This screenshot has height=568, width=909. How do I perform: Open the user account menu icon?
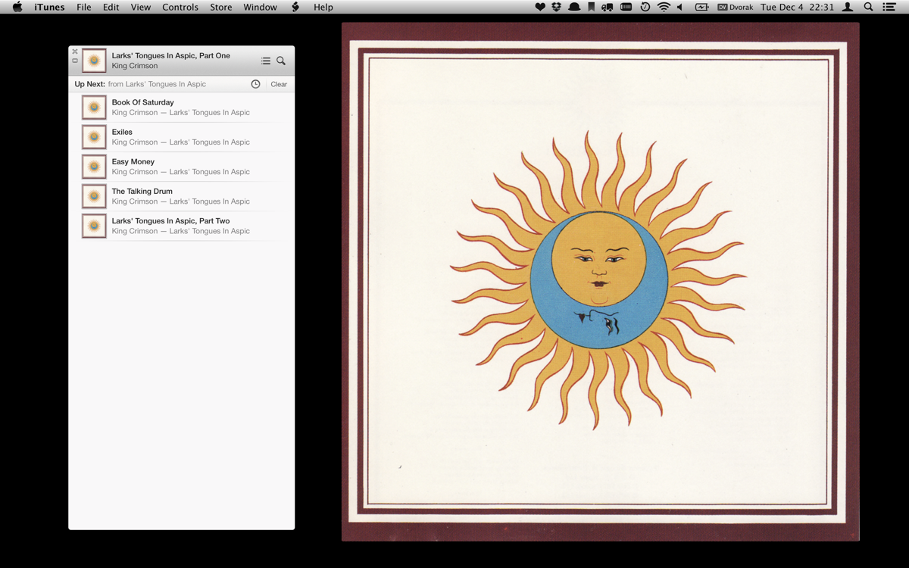click(848, 7)
